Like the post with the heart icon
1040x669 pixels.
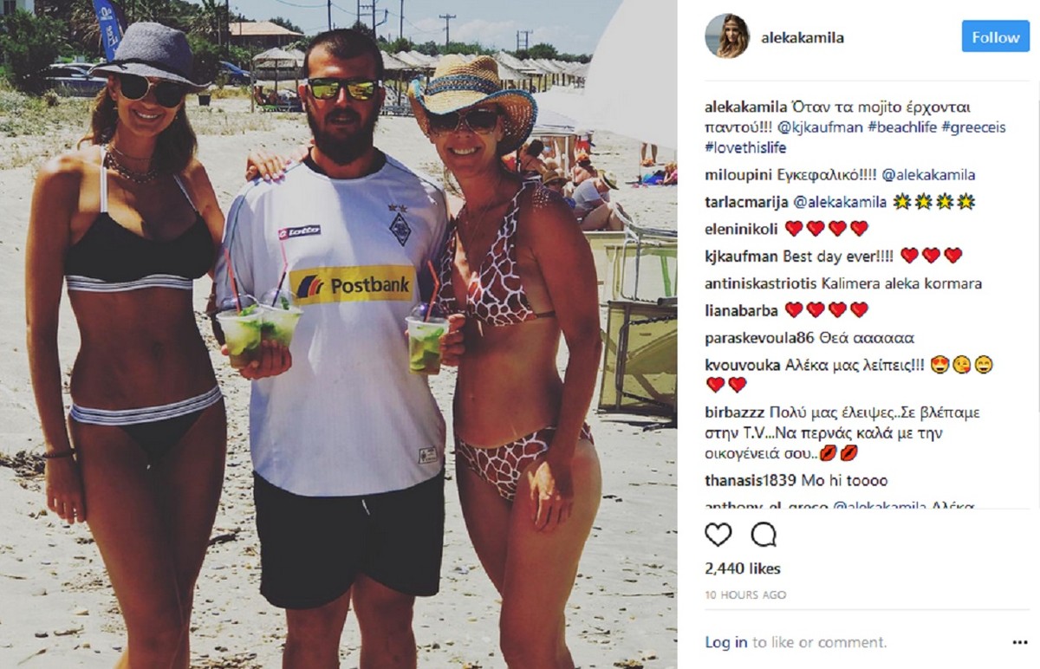click(x=718, y=535)
